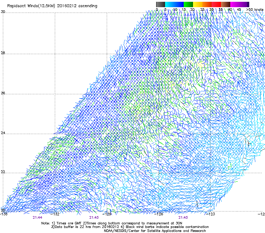Select the green 15-20 knots color swatch
The height and width of the screenshot is (233, 265).
[x=188, y=4]
